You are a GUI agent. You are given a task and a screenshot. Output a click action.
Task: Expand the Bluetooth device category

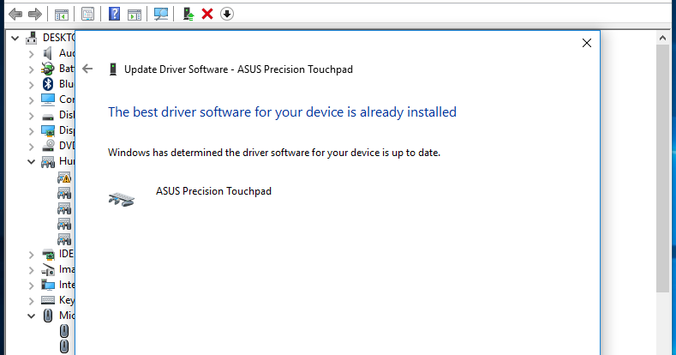click(31, 85)
